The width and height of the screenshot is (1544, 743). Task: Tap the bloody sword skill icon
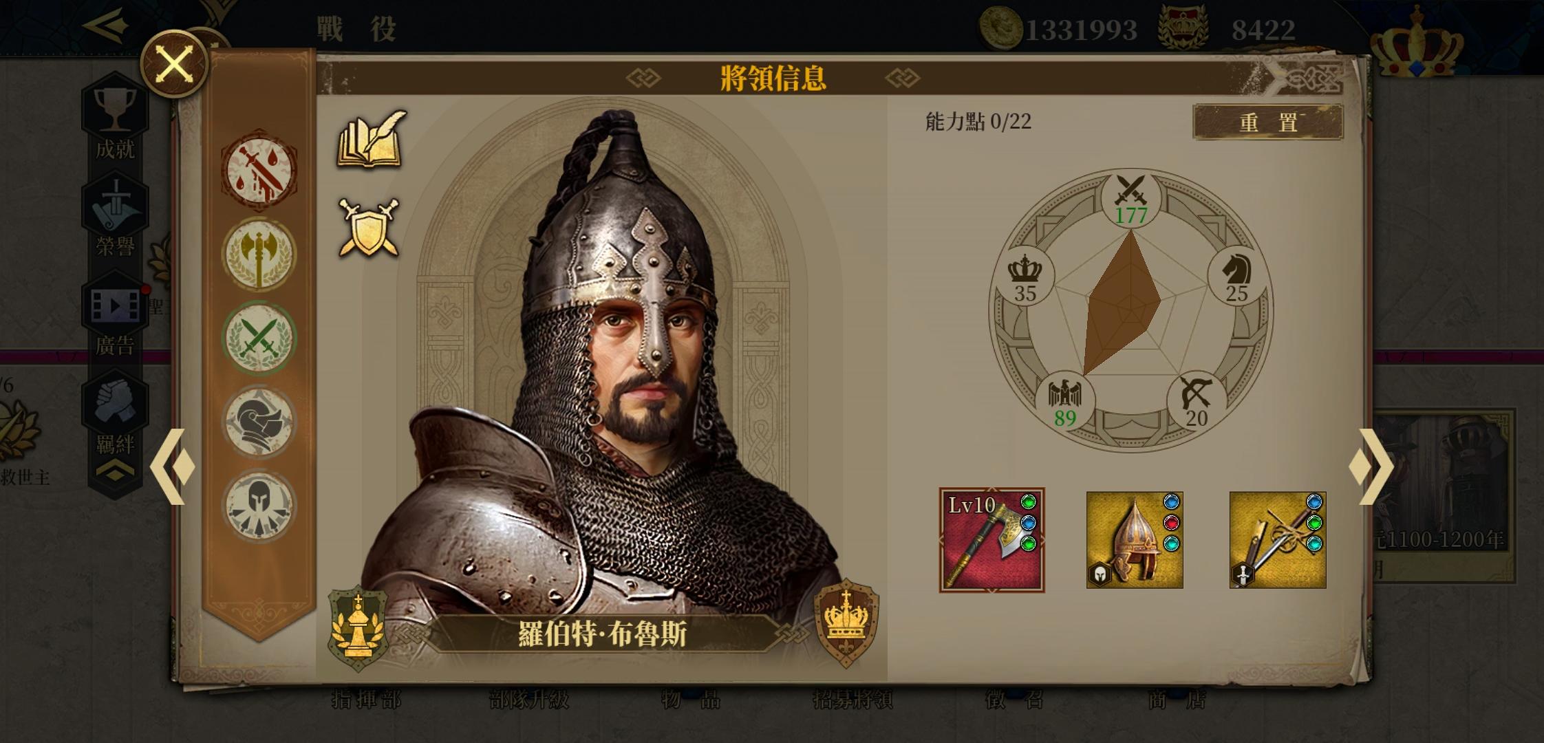coord(259,169)
